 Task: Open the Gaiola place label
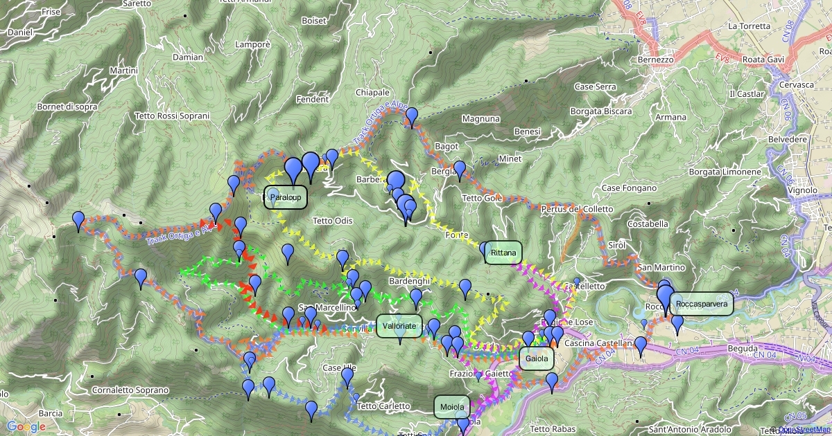(537, 358)
